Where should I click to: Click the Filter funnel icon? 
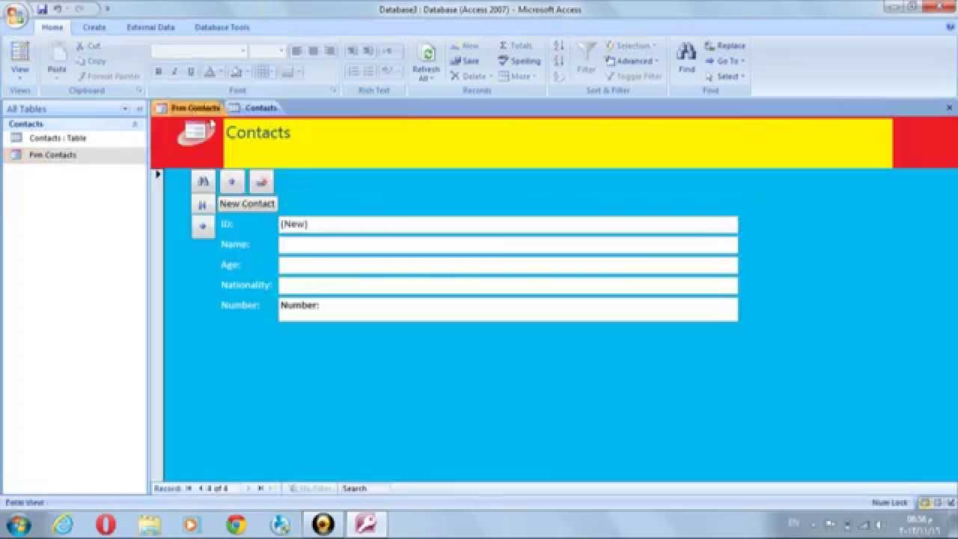[x=587, y=52]
